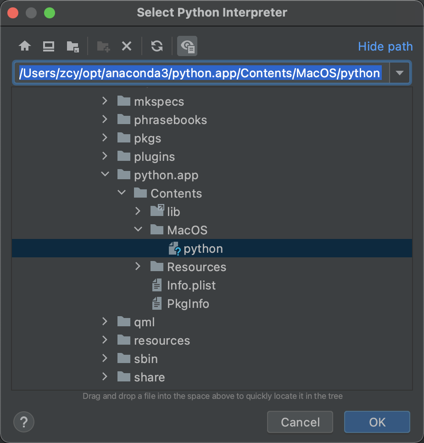424x443 pixels.
Task: Select the PkgInfo file
Action: point(212,303)
